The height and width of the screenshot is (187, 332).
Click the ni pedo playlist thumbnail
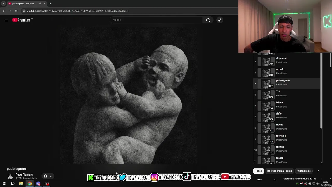pyautogui.click(x=266, y=72)
